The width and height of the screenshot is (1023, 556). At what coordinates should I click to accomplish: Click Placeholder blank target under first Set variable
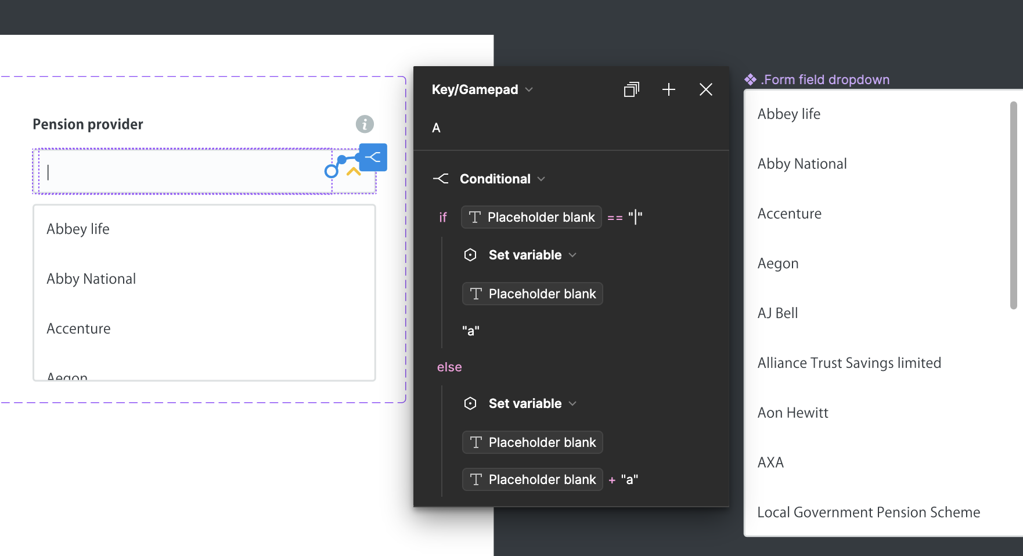(x=532, y=294)
